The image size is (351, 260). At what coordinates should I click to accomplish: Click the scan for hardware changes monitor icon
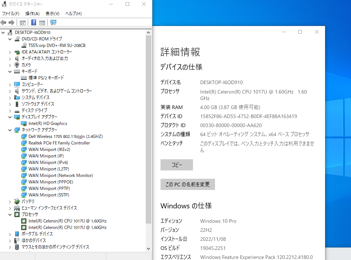coord(53,22)
